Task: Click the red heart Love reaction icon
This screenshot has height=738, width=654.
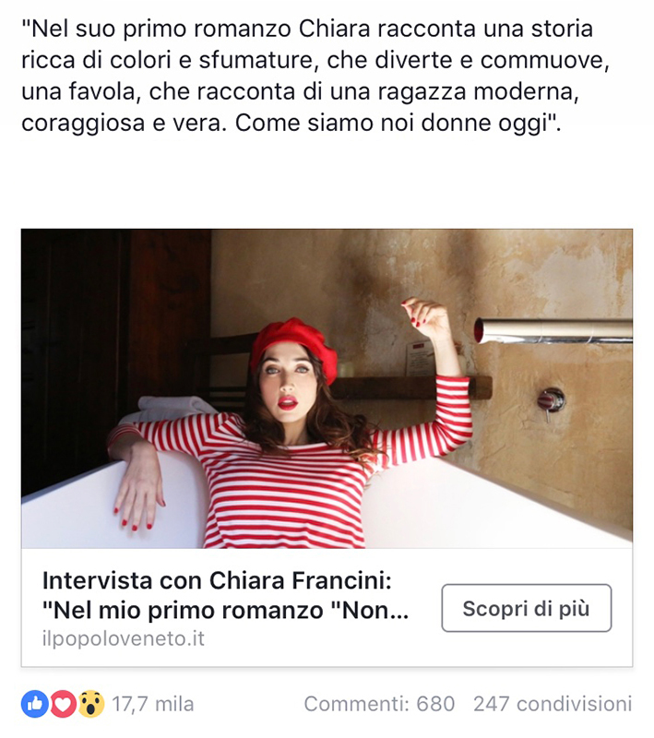Action: click(x=63, y=704)
